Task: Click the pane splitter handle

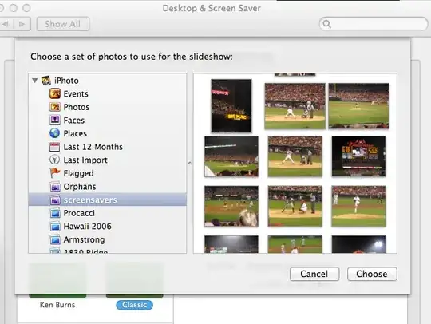Action: tap(190, 163)
